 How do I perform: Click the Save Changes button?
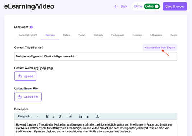click(x=175, y=6)
